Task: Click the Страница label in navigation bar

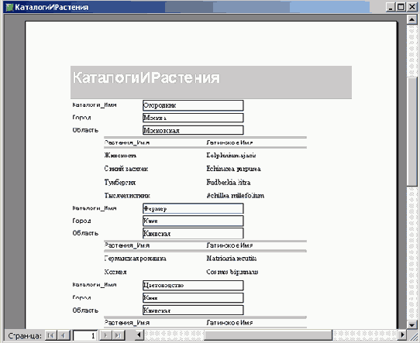Action: (25, 335)
